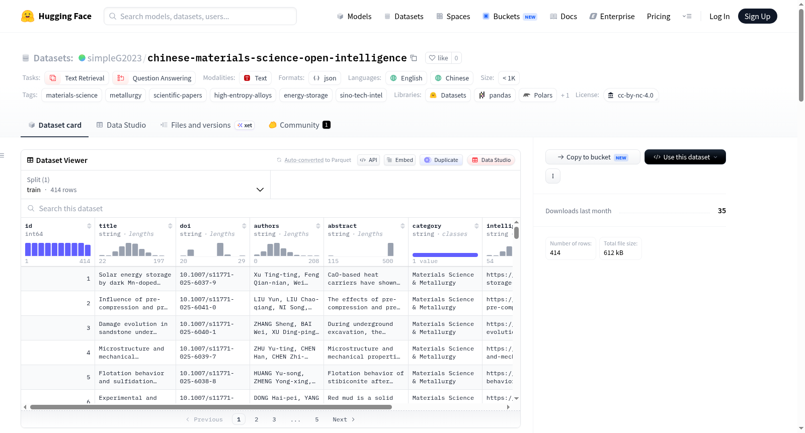Click Copy to bucket button
The width and height of the screenshot is (805, 433).
(x=593, y=157)
